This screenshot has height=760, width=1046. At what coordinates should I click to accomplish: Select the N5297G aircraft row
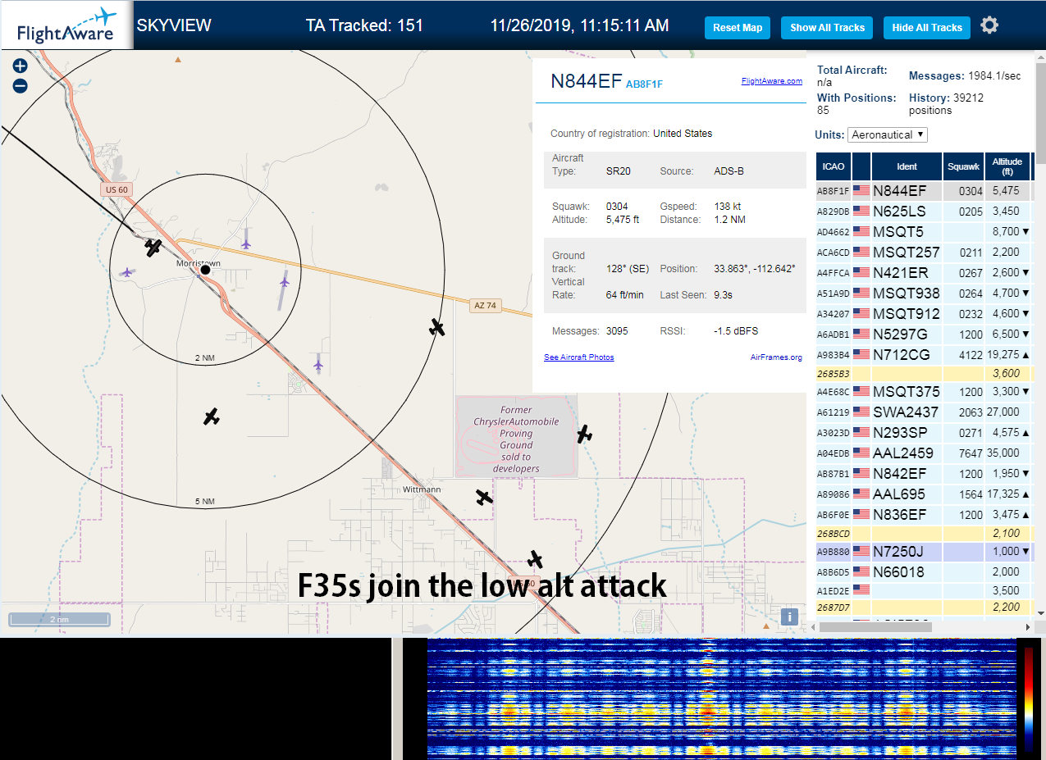click(923, 334)
